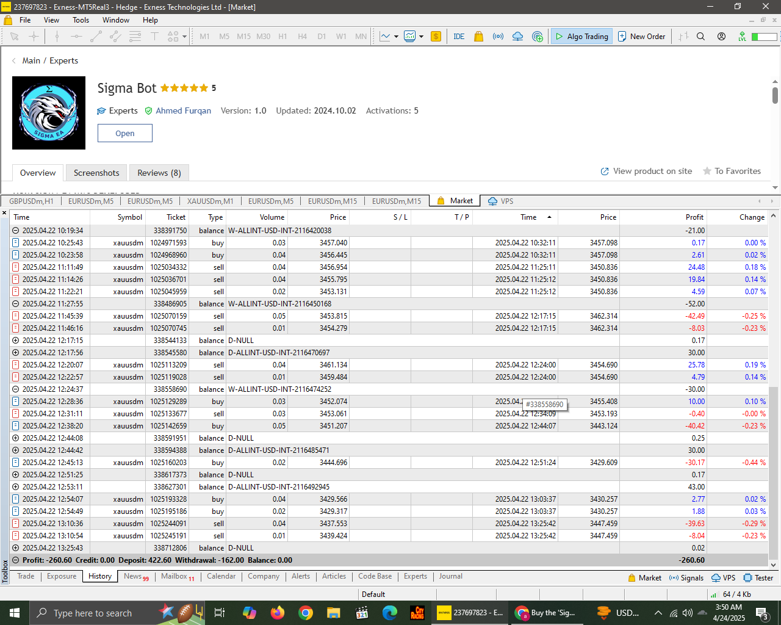This screenshot has width=781, height=625.
Task: Activate the crosshair tool
Action: [34, 37]
